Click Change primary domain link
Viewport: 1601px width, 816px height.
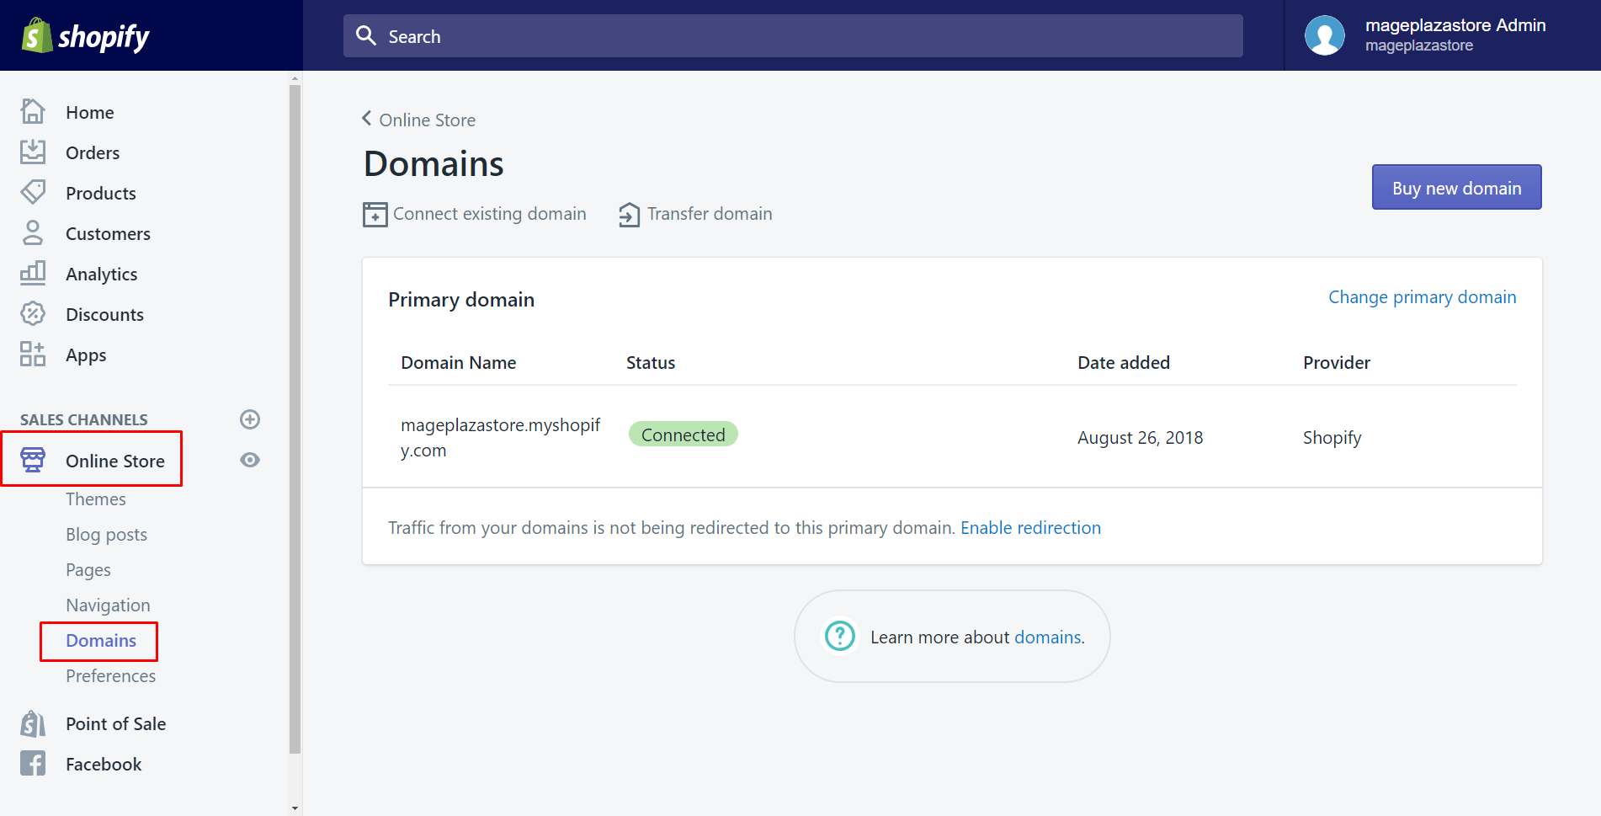pos(1422,297)
